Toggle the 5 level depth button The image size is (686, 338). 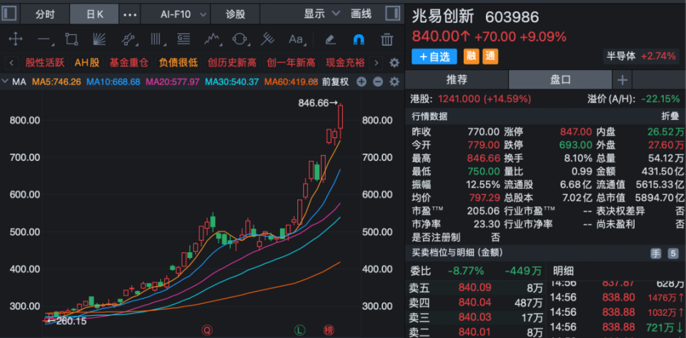point(672,253)
